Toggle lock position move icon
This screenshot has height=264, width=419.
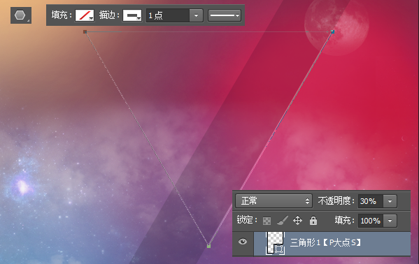[x=297, y=221]
